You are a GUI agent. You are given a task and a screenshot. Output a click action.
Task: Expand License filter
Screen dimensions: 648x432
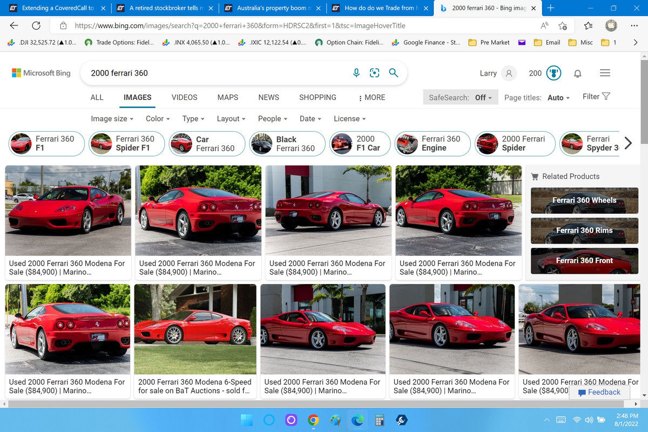tap(349, 119)
